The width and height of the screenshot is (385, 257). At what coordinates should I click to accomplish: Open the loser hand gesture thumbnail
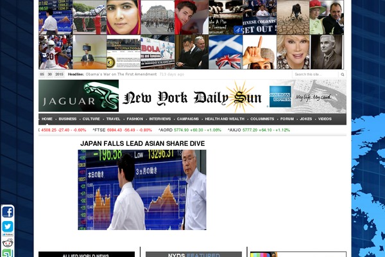click(259, 52)
